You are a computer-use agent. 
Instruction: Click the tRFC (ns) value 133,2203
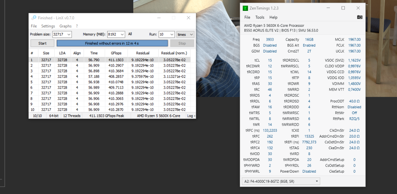pos(269,130)
